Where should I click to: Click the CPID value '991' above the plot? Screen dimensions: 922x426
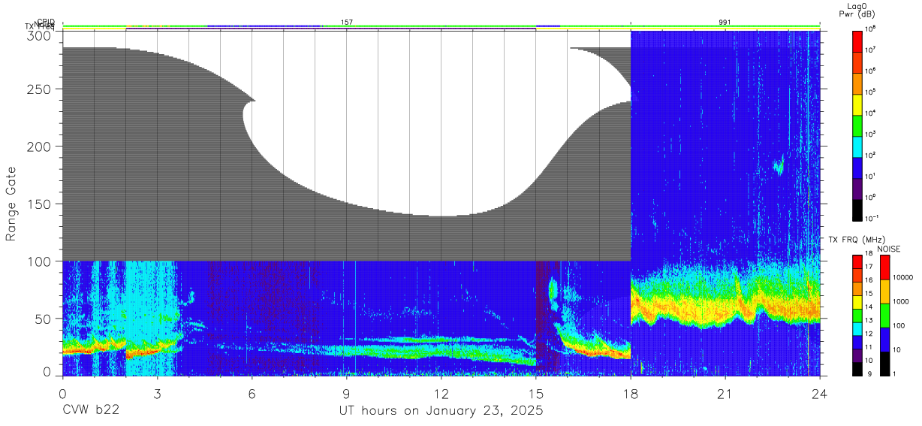tap(725, 23)
